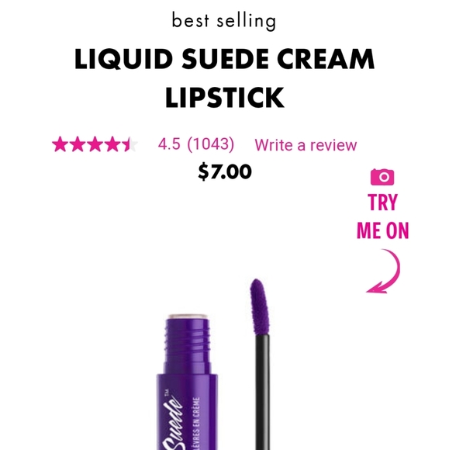Click the half-filled fifth rating star
Image resolution: width=449 pixels, height=450 pixels.
[130, 144]
